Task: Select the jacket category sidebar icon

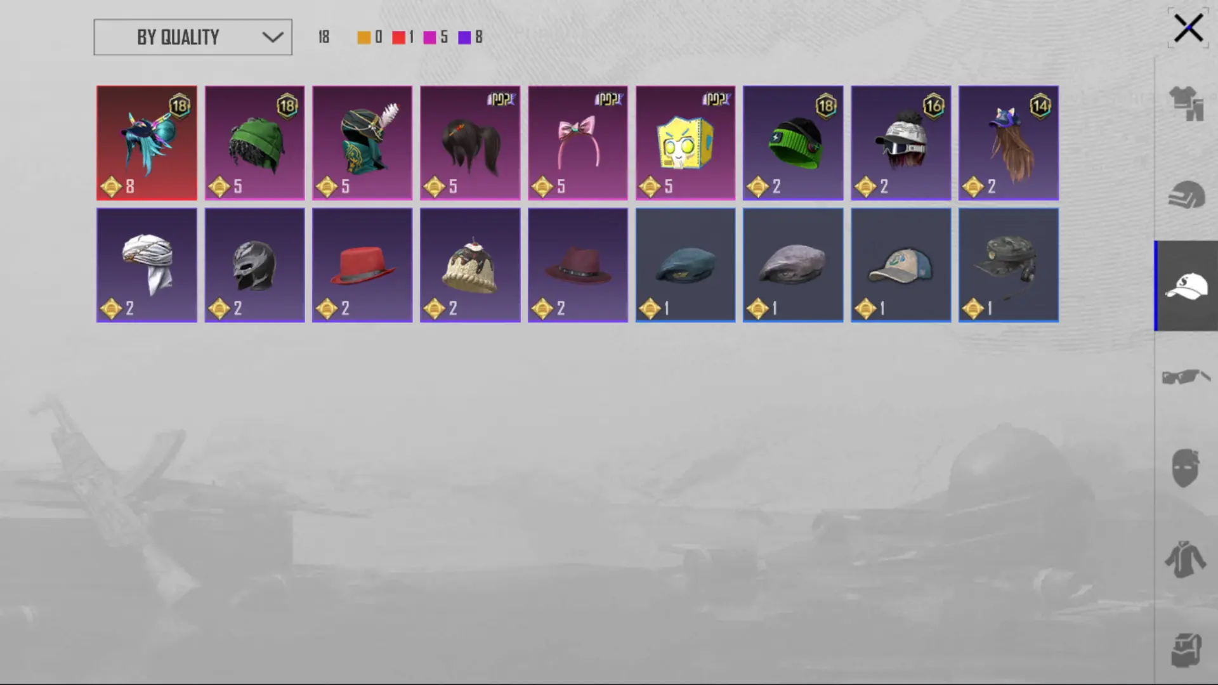Action: pyautogui.click(x=1185, y=559)
